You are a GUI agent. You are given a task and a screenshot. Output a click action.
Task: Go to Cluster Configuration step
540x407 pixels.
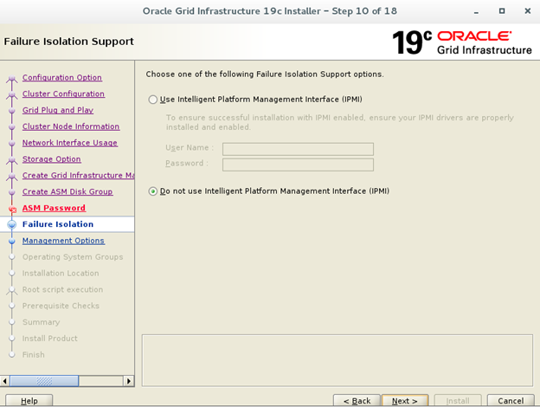click(x=63, y=94)
